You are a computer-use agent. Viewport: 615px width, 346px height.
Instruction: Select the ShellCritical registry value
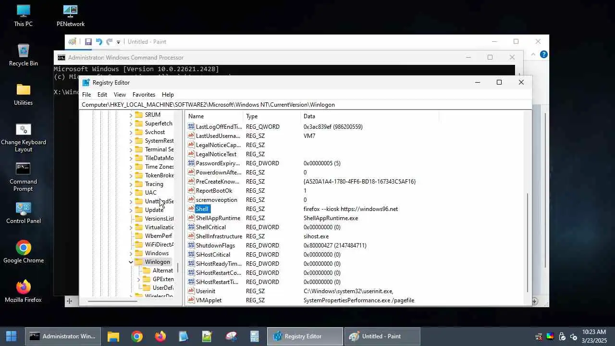(210, 227)
